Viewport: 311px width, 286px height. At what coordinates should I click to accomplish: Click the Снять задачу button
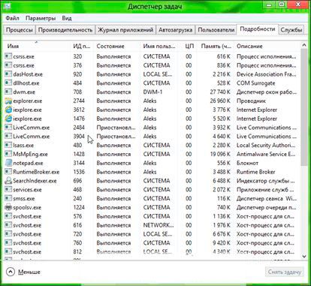(x=285, y=272)
